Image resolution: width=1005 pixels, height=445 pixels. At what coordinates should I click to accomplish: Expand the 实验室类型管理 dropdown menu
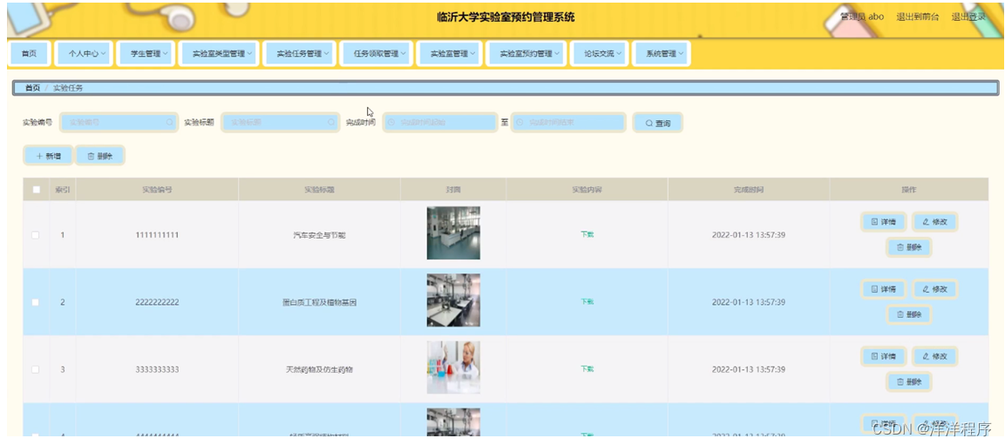219,54
